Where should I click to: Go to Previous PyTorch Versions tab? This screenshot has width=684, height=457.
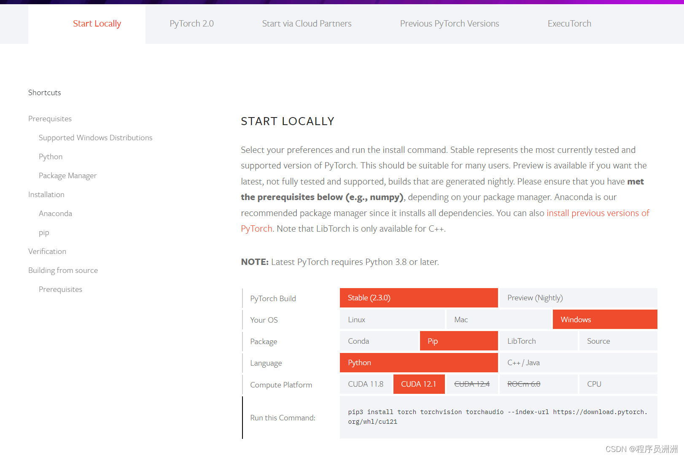[x=450, y=24]
